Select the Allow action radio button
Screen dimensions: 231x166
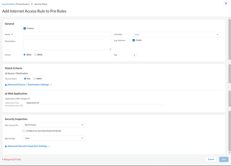point(25,55)
